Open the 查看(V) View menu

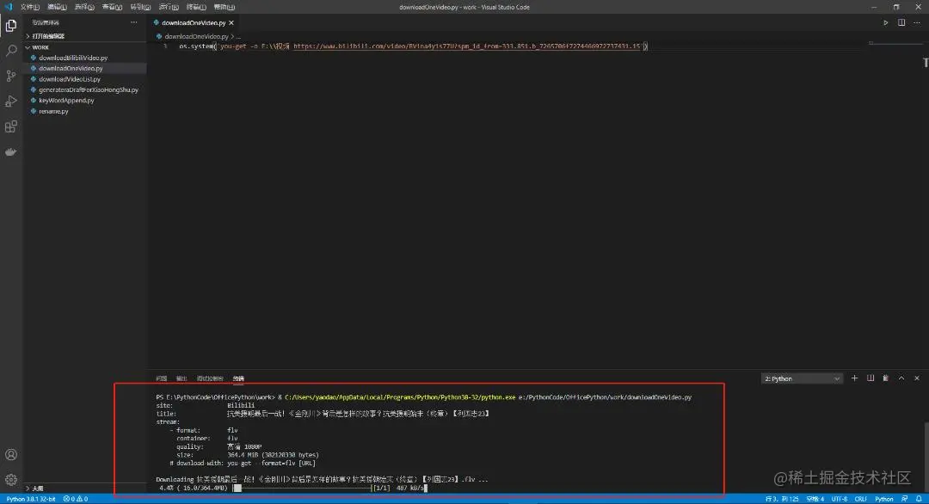coord(112,7)
